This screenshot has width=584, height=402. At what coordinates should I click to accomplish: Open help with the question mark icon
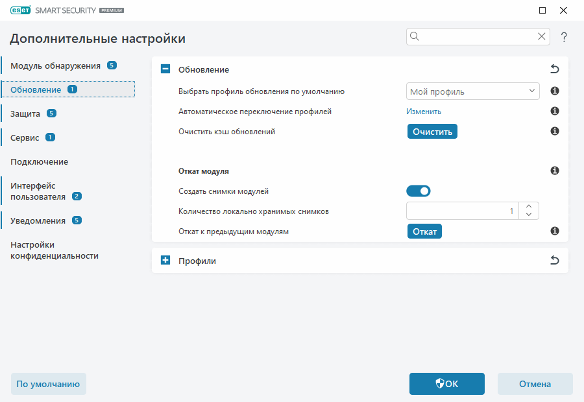pyautogui.click(x=563, y=37)
